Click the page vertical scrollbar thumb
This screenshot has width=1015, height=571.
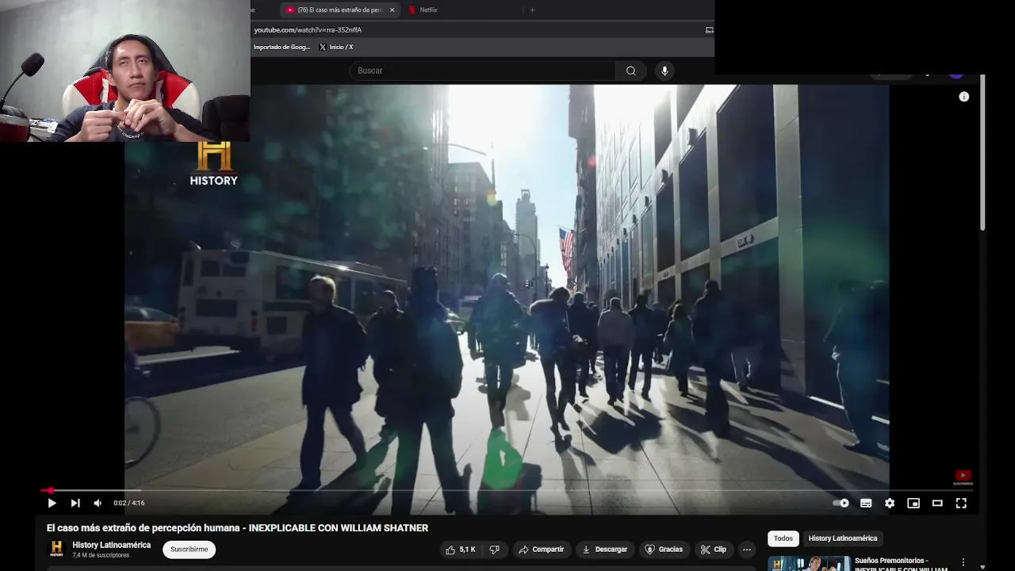click(x=982, y=152)
